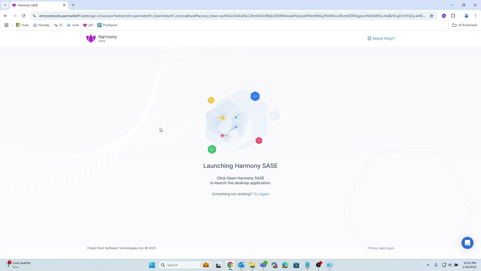This screenshot has height=271, width=481.
Task: Open Microsoft Store from the taskbar
Action: 296,265
